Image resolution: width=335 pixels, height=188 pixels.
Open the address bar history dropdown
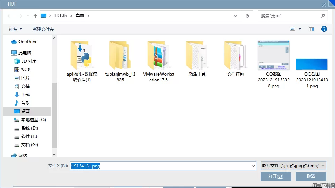[x=236, y=16]
